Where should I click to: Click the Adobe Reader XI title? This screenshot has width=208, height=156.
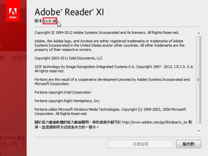tap(69, 12)
